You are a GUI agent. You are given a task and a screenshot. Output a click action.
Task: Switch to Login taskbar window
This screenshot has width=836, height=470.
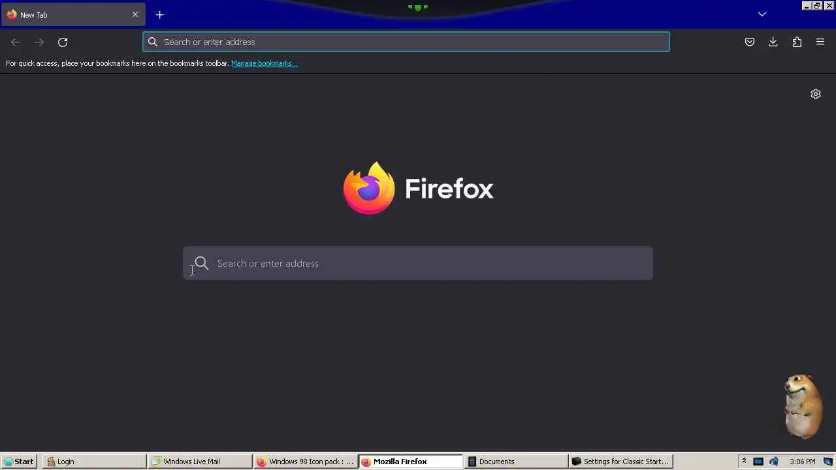(x=95, y=462)
